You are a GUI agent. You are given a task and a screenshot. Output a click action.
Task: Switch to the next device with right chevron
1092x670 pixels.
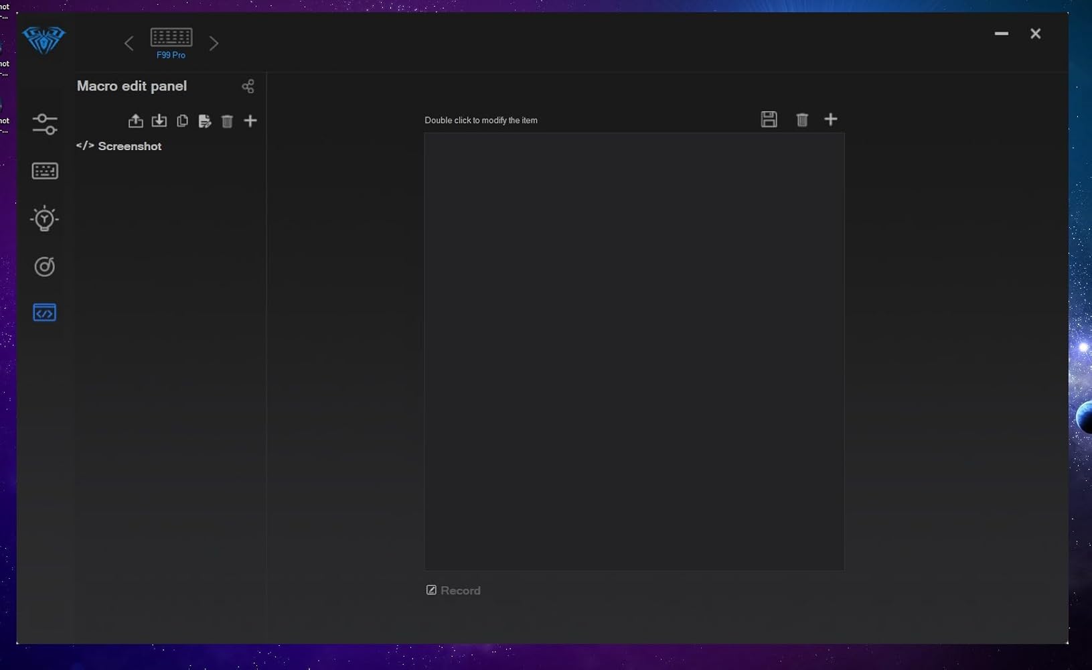click(214, 44)
